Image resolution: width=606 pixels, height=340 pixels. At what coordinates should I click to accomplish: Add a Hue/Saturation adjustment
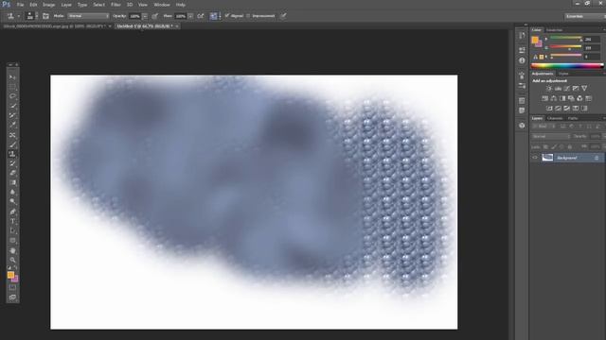pyautogui.click(x=545, y=98)
